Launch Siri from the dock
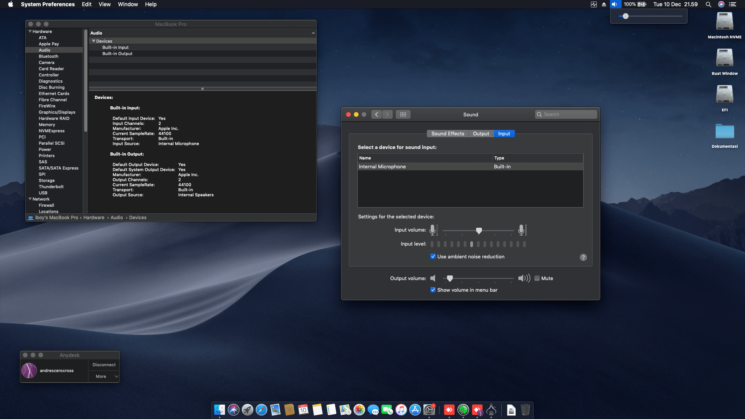 (234, 410)
